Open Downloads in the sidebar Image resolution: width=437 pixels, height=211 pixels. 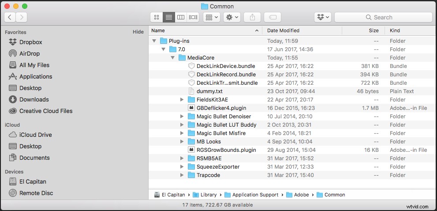point(34,99)
